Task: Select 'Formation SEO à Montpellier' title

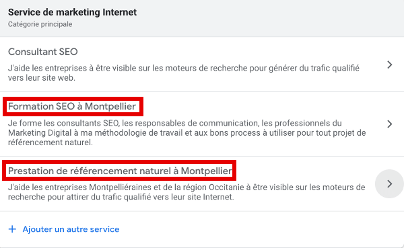Action: [x=72, y=106]
